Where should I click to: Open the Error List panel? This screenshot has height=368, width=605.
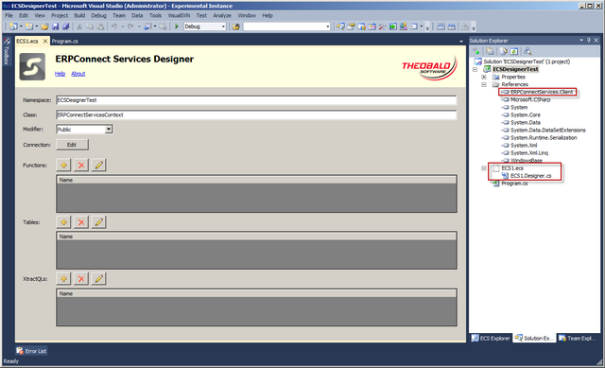tap(31, 351)
